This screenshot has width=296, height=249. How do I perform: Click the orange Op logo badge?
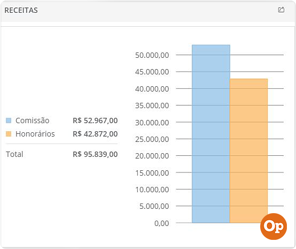[274, 227]
